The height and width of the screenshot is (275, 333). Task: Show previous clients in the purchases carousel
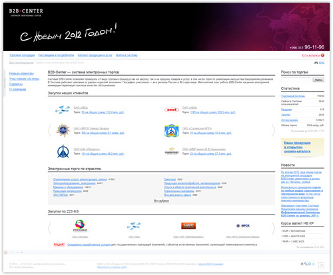(49, 130)
